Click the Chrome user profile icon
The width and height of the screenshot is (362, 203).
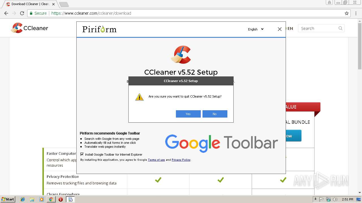tap(329, 2)
